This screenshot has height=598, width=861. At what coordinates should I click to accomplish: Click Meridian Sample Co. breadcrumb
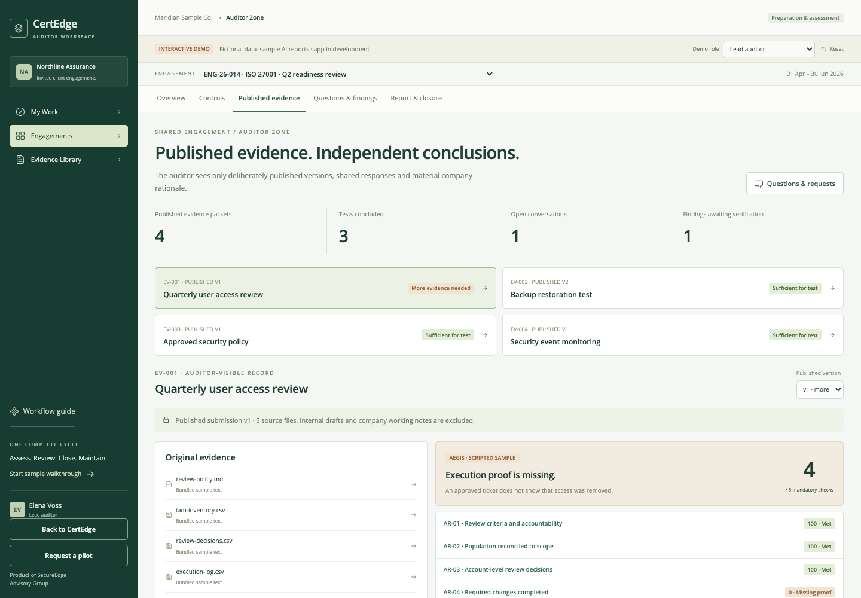click(184, 18)
